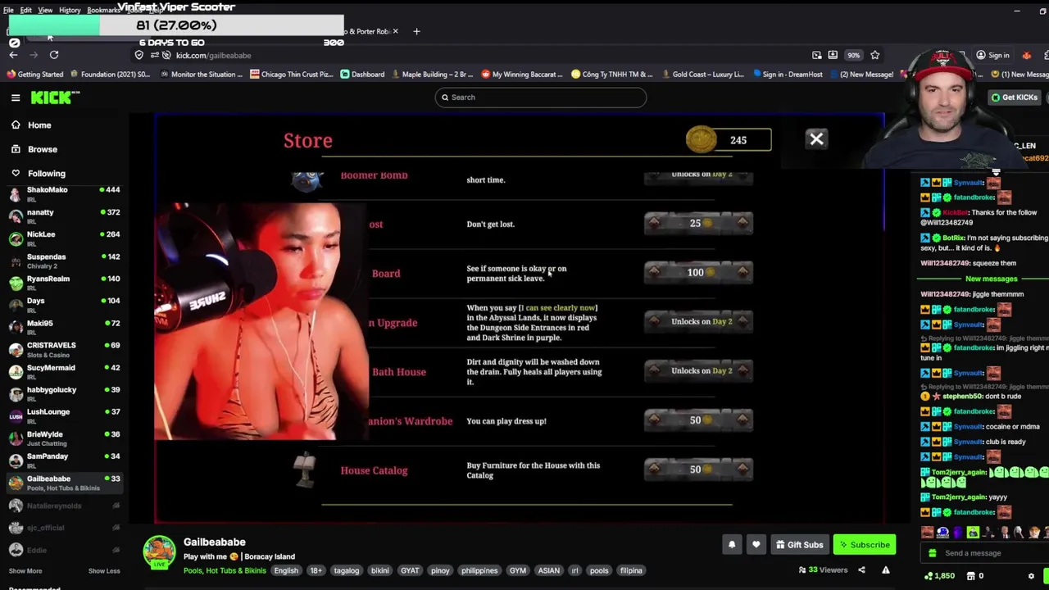The image size is (1049, 590).
Task: Share the stream via share icon
Action: (861, 570)
